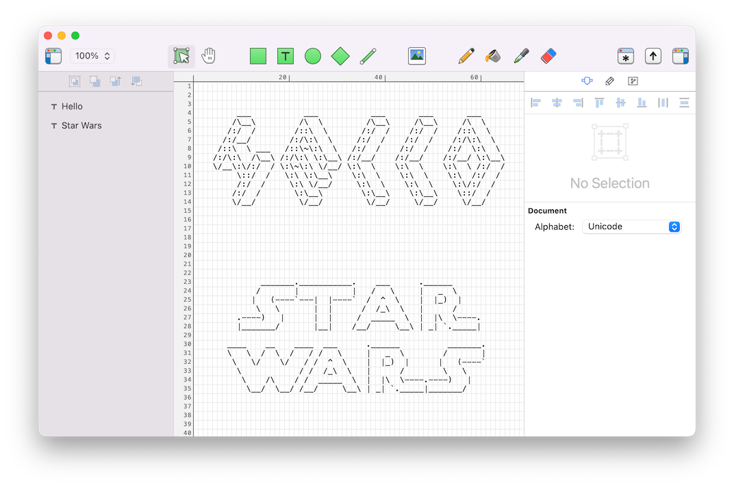Open the zoom level dropdown
Image resolution: width=734 pixels, height=487 pixels.
click(x=92, y=56)
